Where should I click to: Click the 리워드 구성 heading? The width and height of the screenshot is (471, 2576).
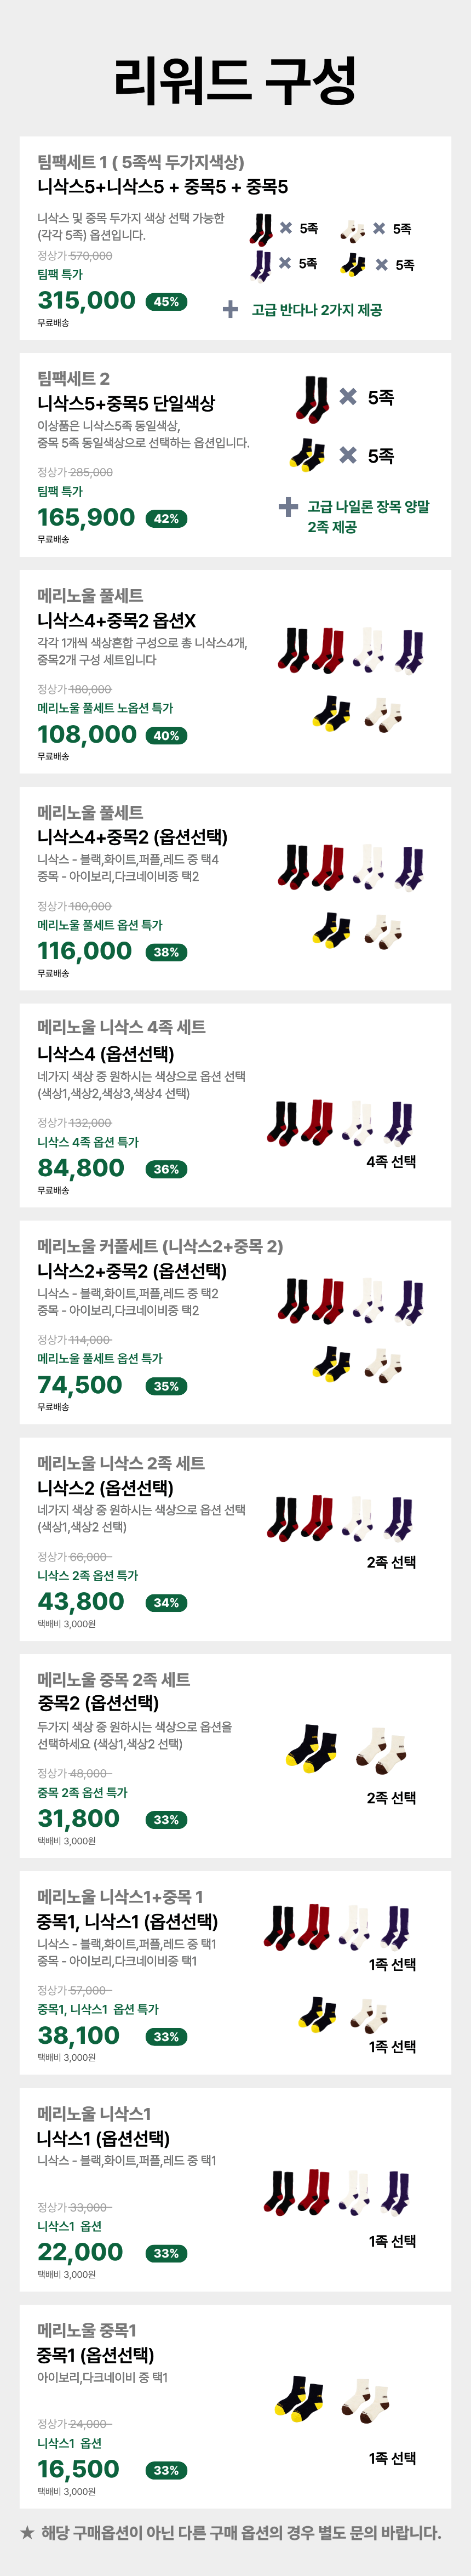coord(235,80)
